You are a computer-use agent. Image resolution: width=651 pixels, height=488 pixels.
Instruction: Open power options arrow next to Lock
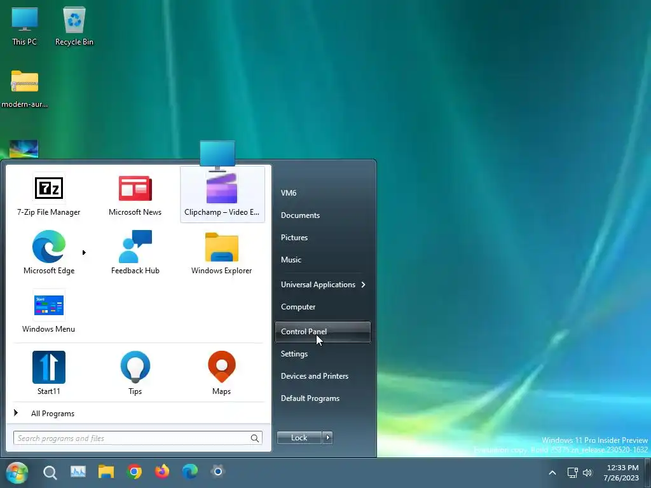tap(327, 438)
